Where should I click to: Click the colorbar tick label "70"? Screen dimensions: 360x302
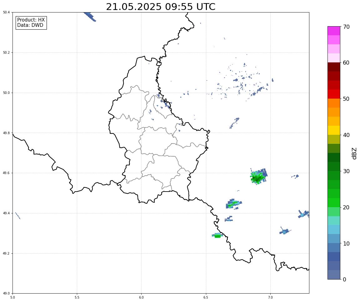pos(346,27)
